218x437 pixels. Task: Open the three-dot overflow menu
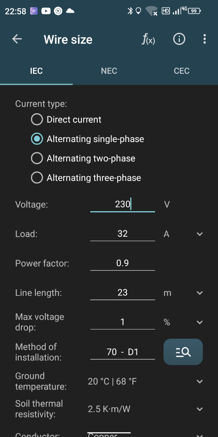[204, 39]
